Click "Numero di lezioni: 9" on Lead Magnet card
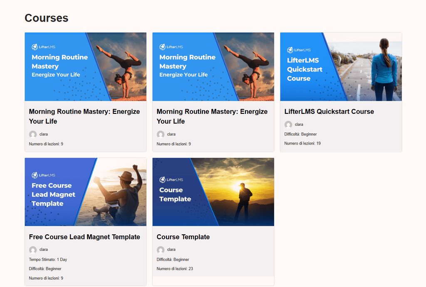The height and width of the screenshot is (287, 426). [46, 278]
